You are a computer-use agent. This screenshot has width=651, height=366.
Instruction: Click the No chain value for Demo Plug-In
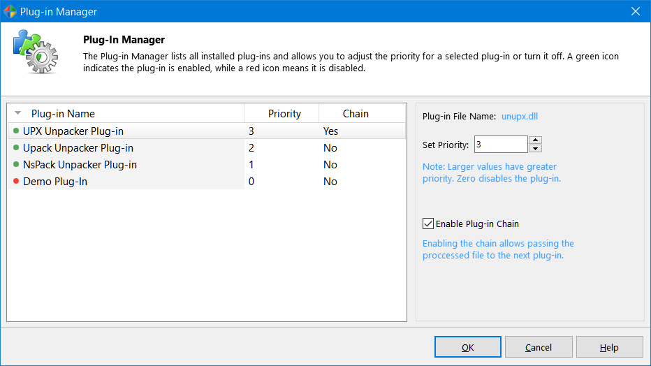click(x=330, y=181)
